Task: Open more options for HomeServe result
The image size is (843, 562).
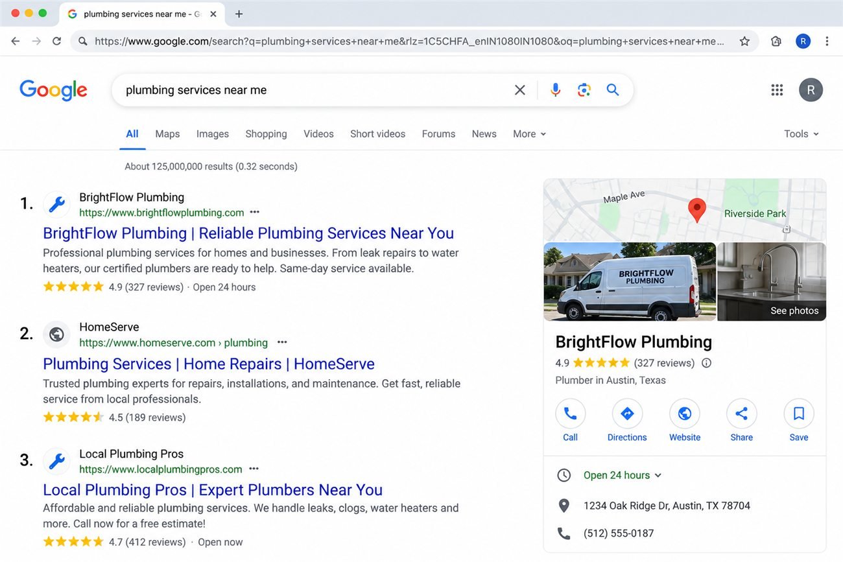Action: pos(282,342)
